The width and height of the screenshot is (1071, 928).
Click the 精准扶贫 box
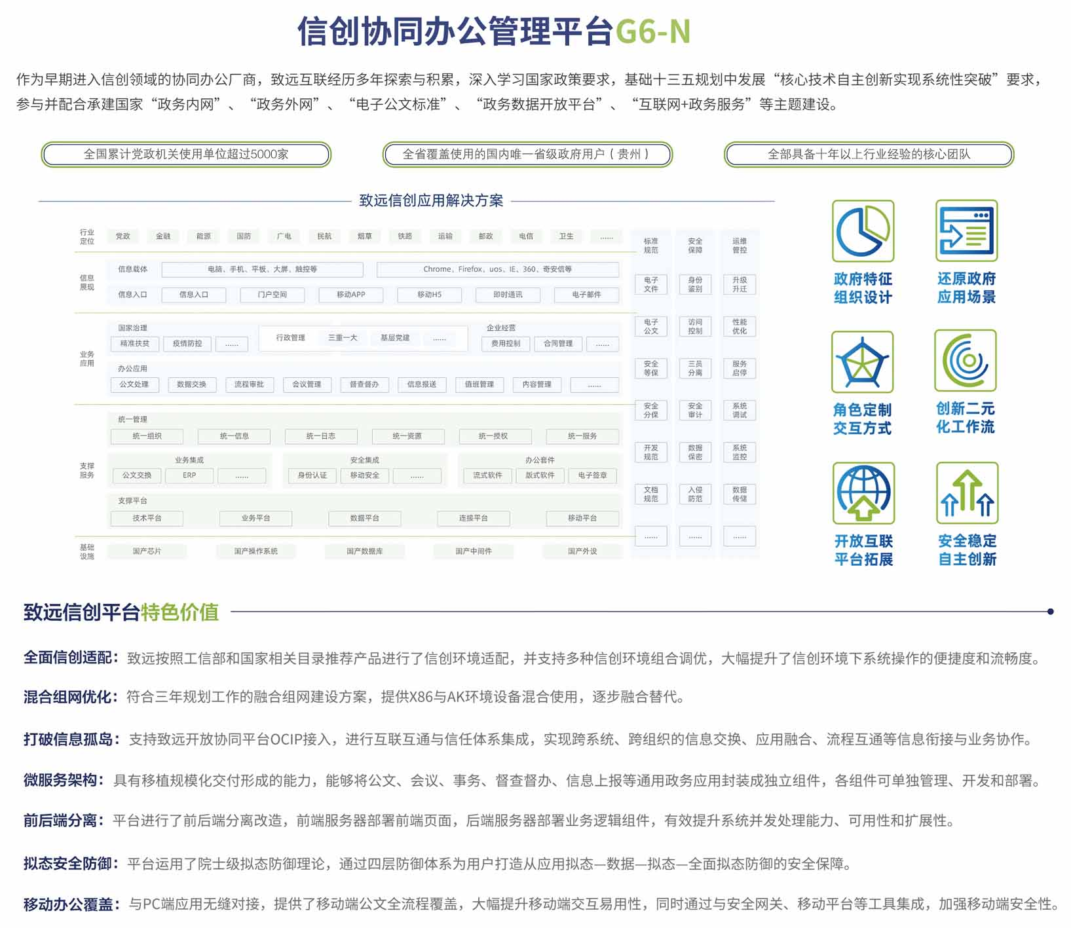coord(134,344)
